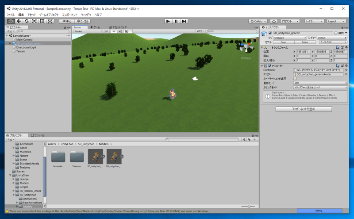Switch to the コンソール tab
354x219 pixels.
point(38,135)
